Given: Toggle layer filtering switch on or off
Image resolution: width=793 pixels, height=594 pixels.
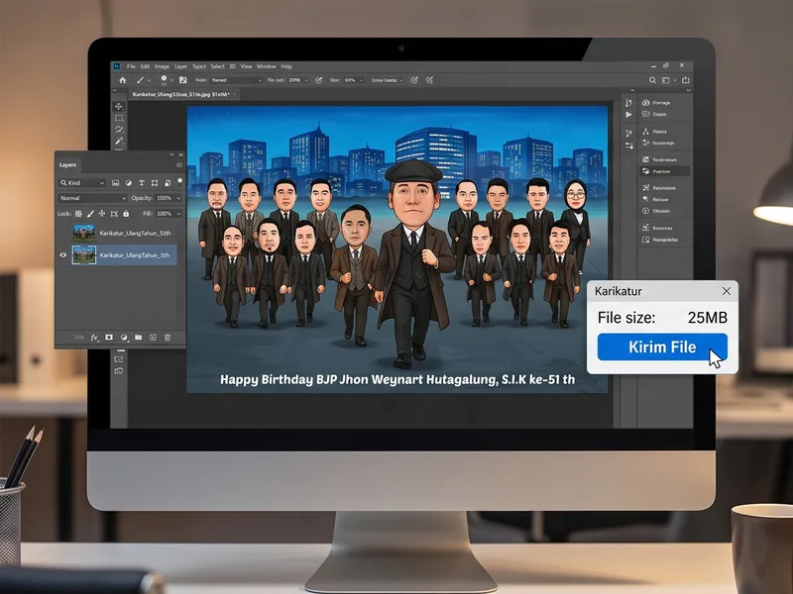Looking at the screenshot, I should coord(179,182).
